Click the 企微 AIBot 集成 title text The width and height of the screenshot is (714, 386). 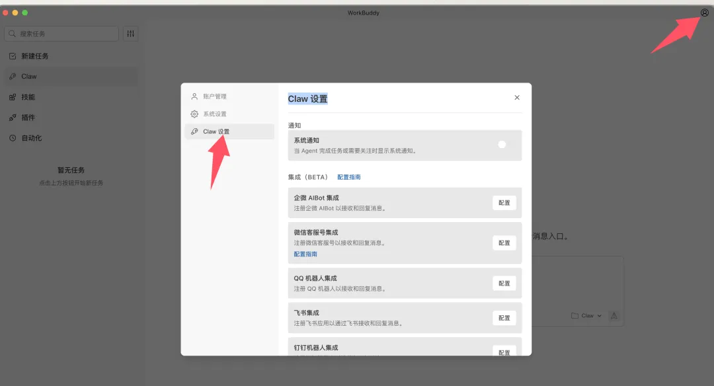317,198
